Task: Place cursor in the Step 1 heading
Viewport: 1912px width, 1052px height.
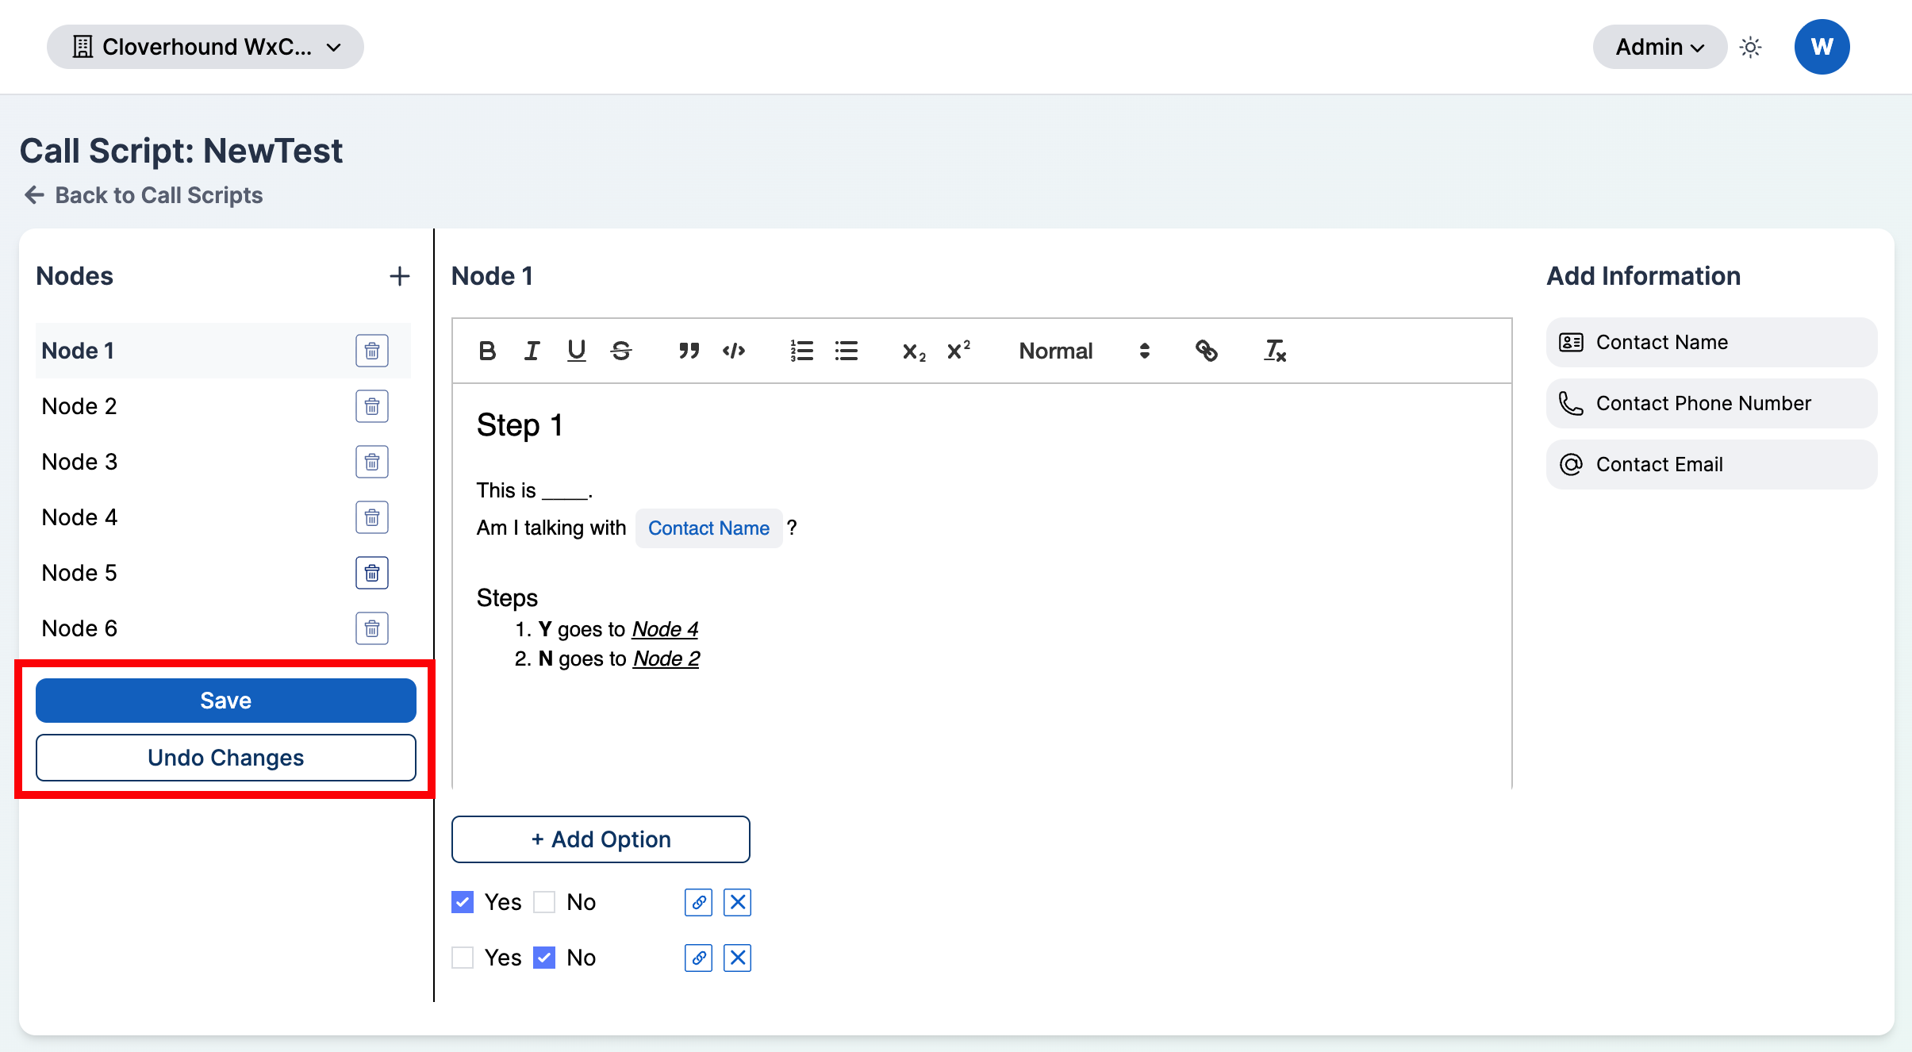Action: tap(520, 425)
